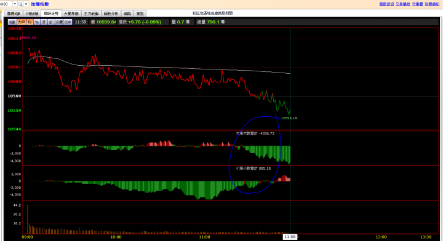Image resolution: width=443 pixels, height=241 pixels.
Task: Open the 筆記 notes tab
Action: tap(140, 14)
